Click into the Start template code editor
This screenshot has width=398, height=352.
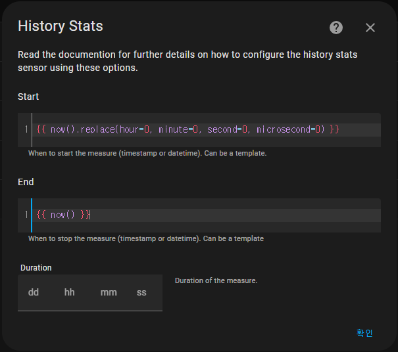199,130
